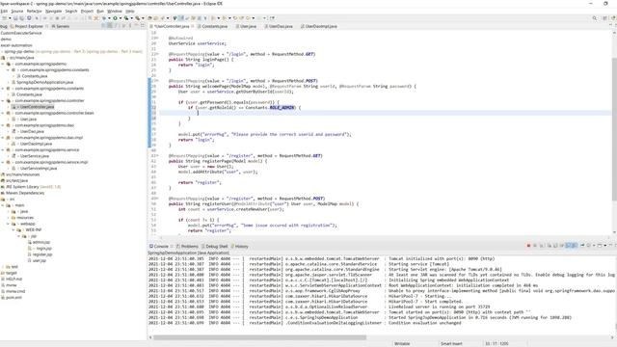Click the Save icon in main toolbar
Image resolution: width=617 pixels, height=347 pixels.
coord(15,18)
